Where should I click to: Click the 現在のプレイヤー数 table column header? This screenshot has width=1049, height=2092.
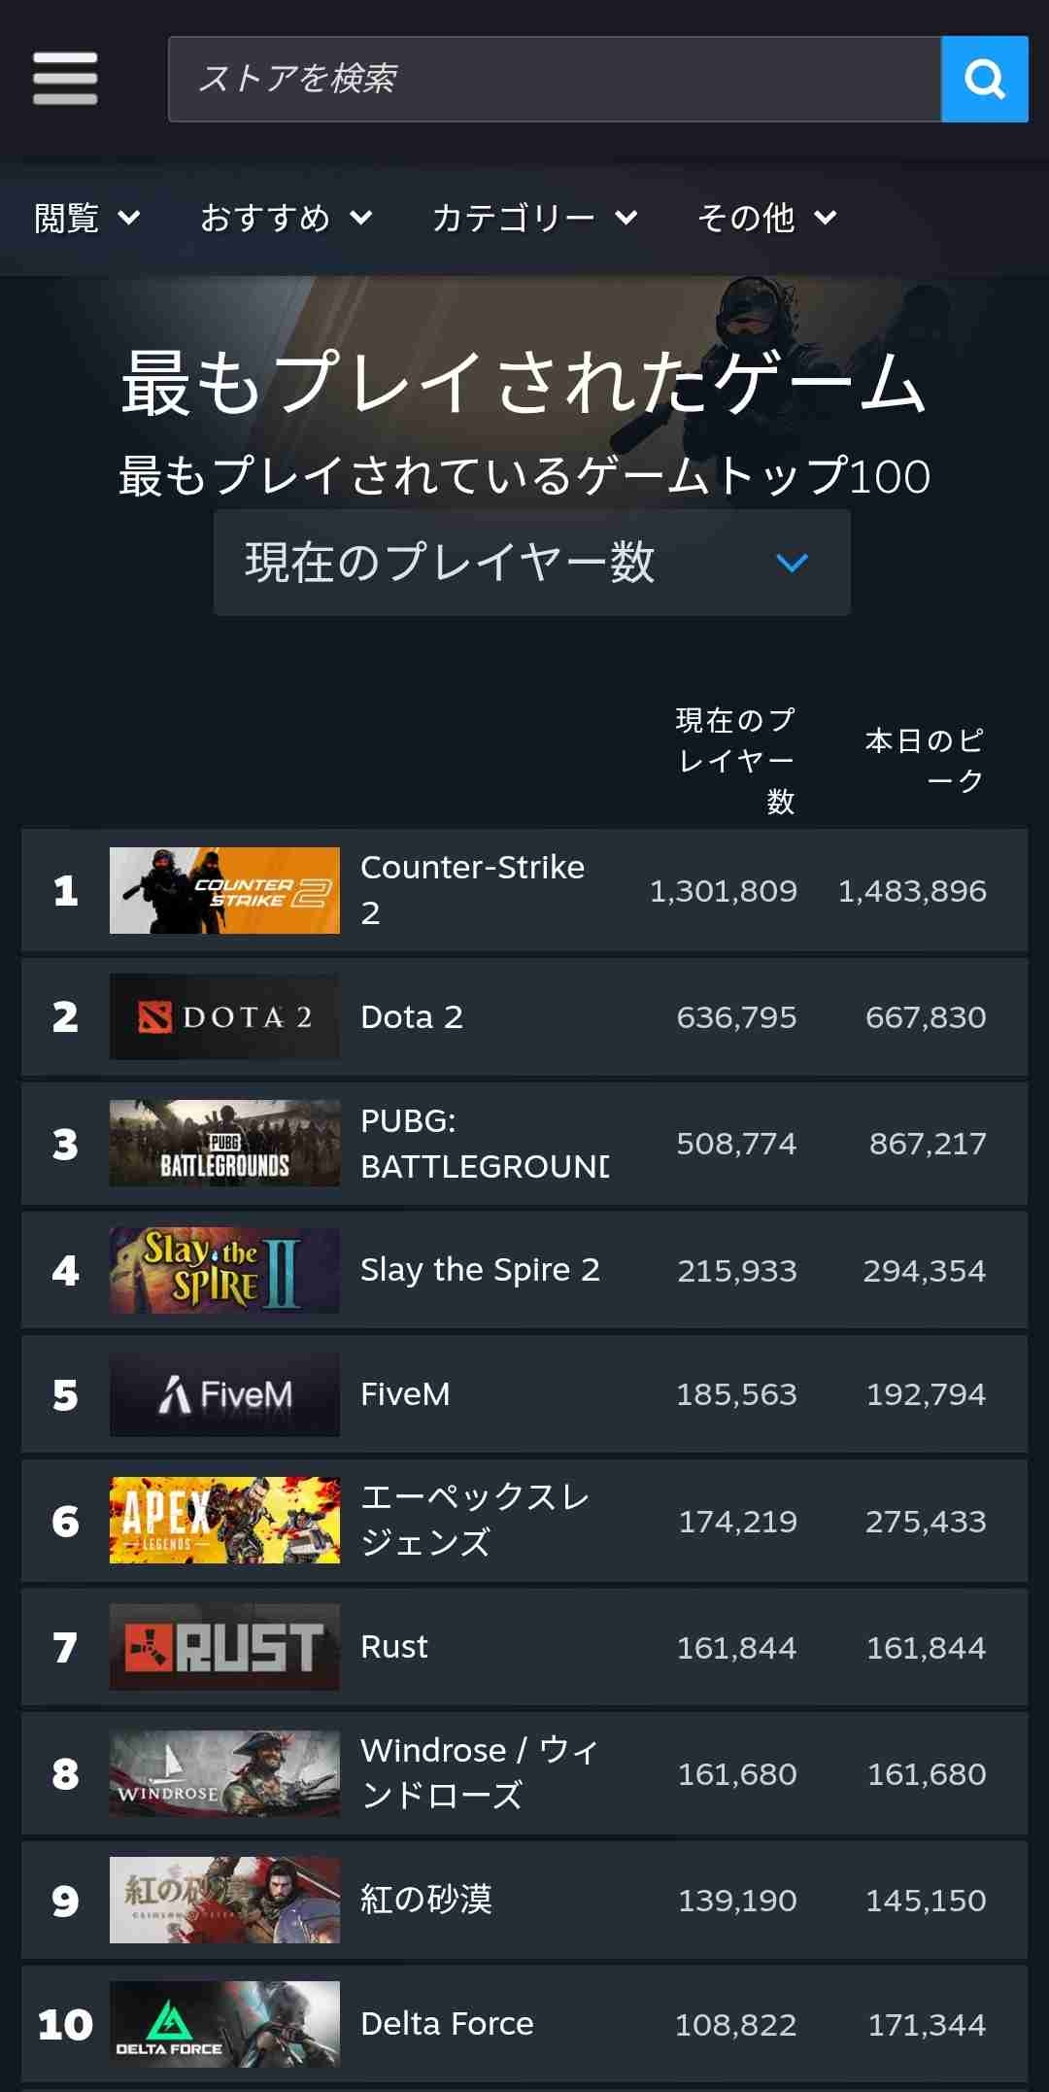pyautogui.click(x=735, y=760)
